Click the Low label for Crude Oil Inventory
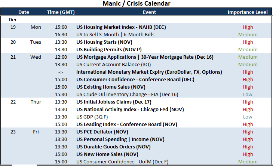Screen dimensions: 273x166 (248, 95)
